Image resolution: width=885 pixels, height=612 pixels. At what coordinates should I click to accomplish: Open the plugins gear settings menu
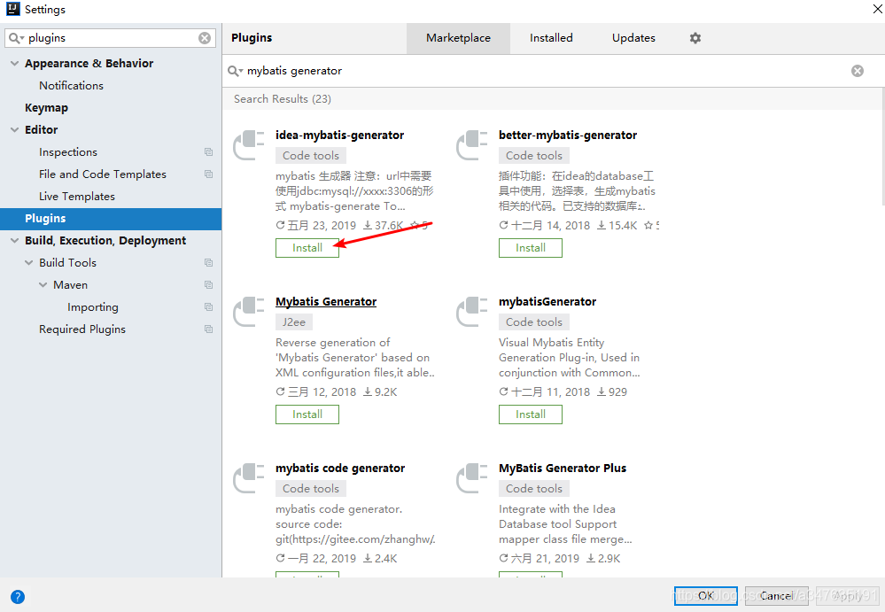click(x=695, y=38)
